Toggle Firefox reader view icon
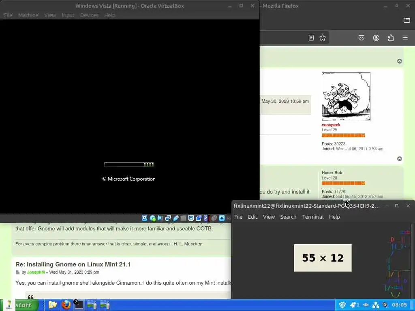Image resolution: width=415 pixels, height=311 pixels. click(311, 38)
